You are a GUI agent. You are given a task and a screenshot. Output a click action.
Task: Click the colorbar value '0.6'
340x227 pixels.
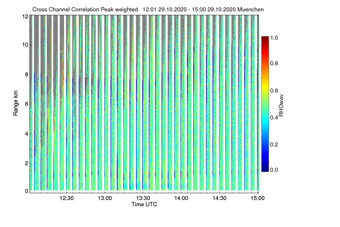[274, 91]
